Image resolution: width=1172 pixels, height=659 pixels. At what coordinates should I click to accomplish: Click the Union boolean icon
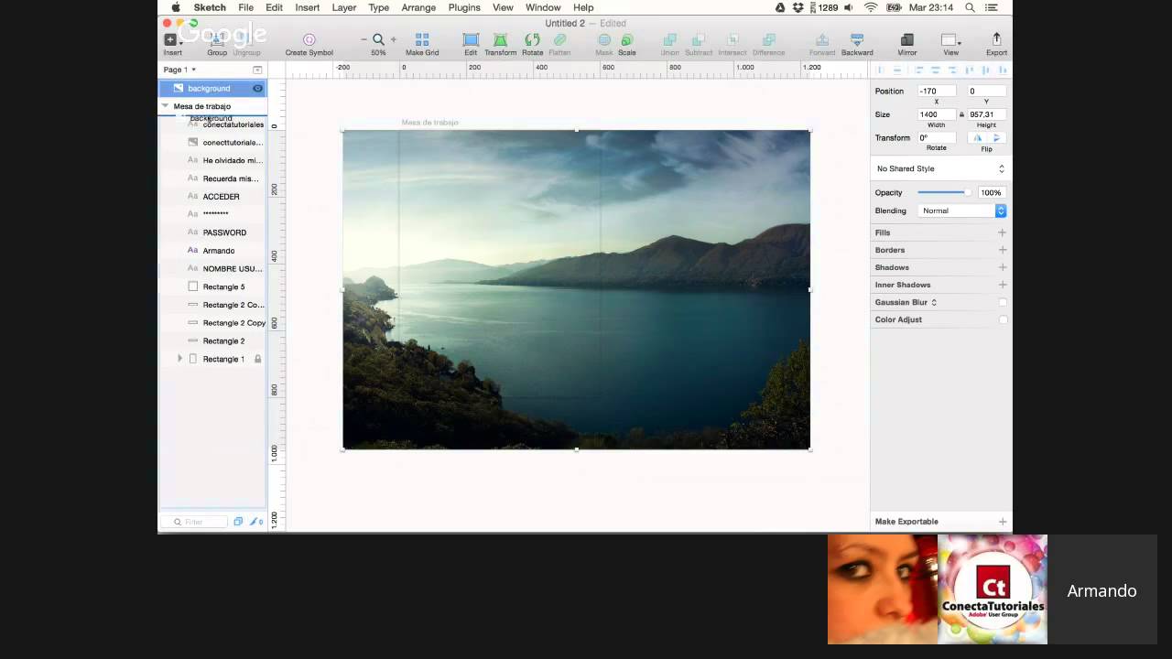669,39
